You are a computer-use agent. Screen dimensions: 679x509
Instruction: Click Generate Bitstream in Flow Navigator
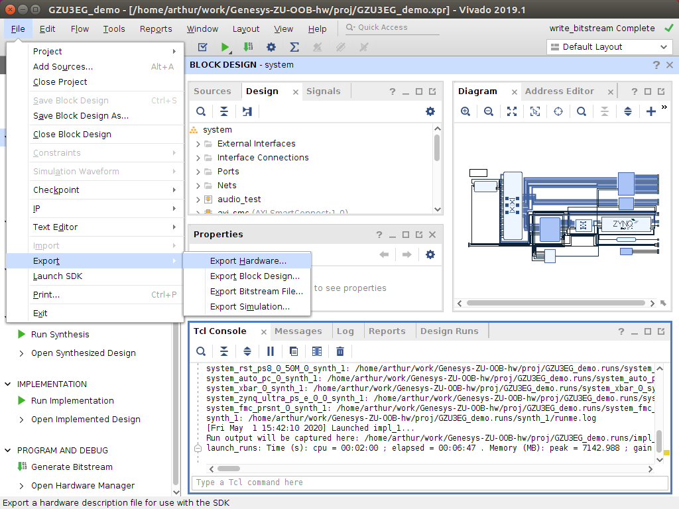(72, 467)
